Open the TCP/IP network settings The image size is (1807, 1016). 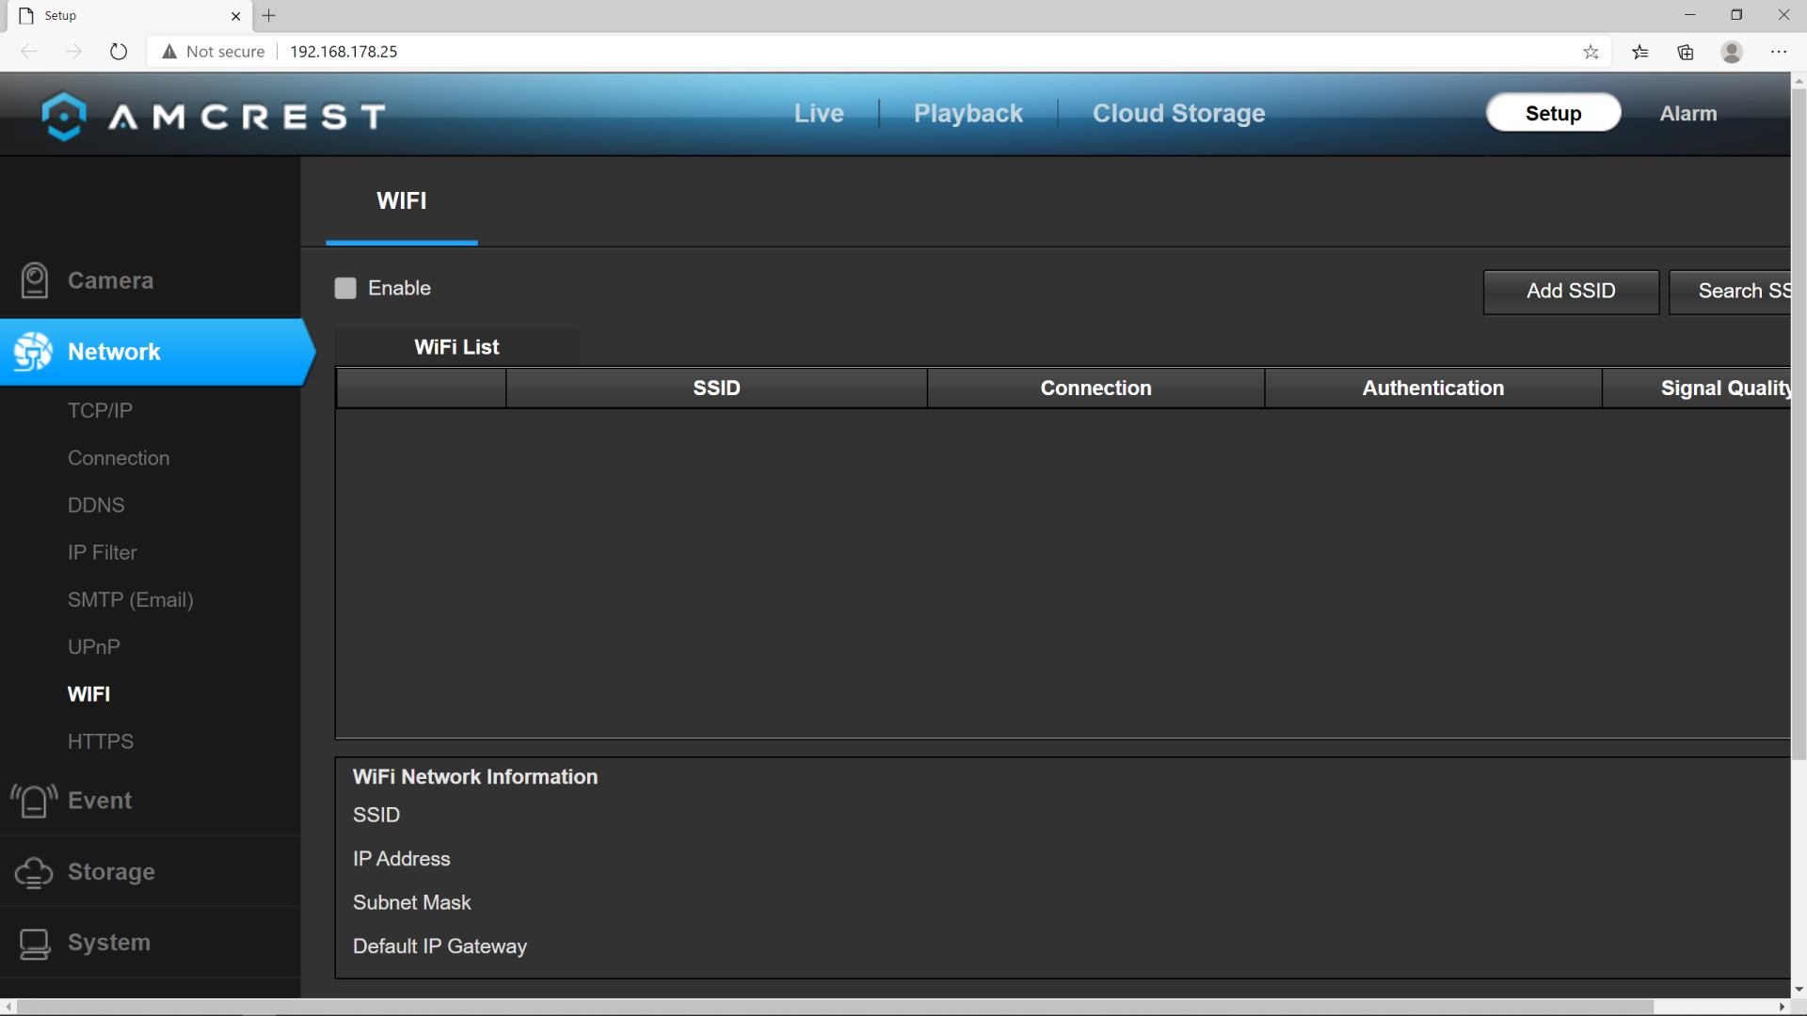click(x=100, y=411)
